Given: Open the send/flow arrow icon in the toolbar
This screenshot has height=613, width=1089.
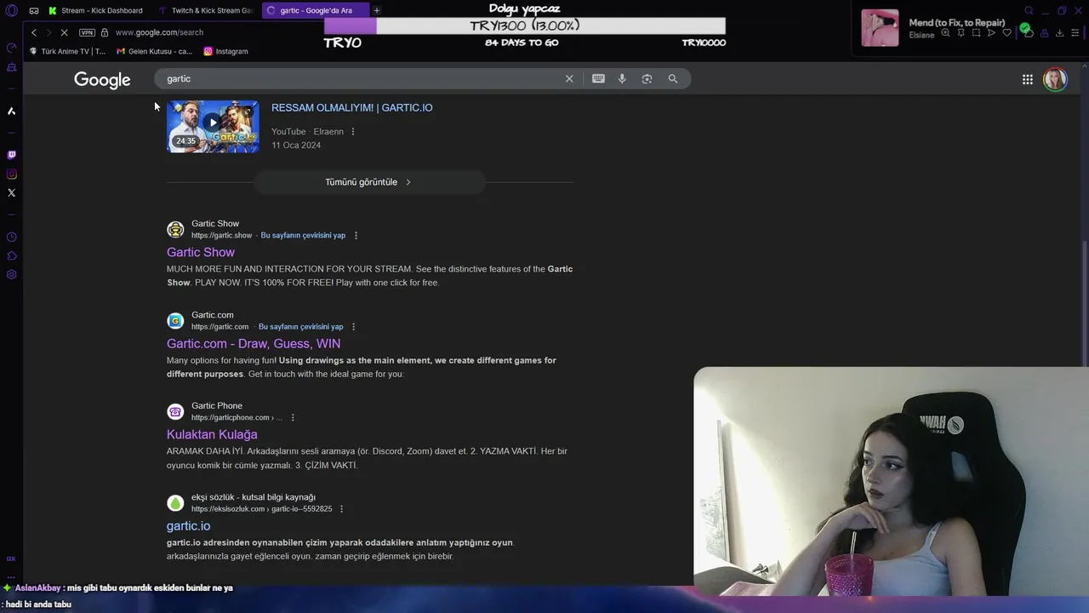Looking at the screenshot, I should click(x=991, y=33).
